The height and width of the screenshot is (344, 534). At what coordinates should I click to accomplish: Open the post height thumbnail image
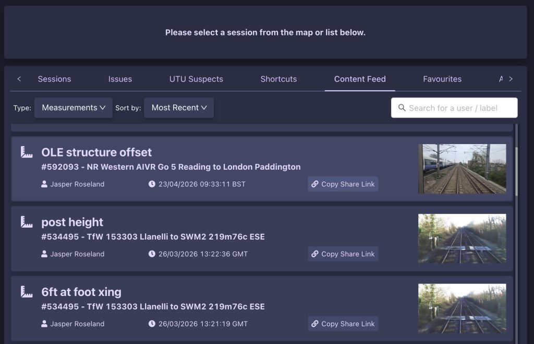pos(462,239)
